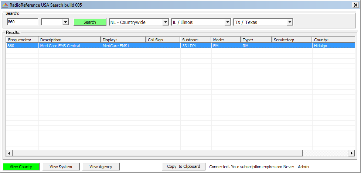The height and width of the screenshot is (173, 361).
Task: Open the NL - Countrywide dropdown
Action: point(166,22)
